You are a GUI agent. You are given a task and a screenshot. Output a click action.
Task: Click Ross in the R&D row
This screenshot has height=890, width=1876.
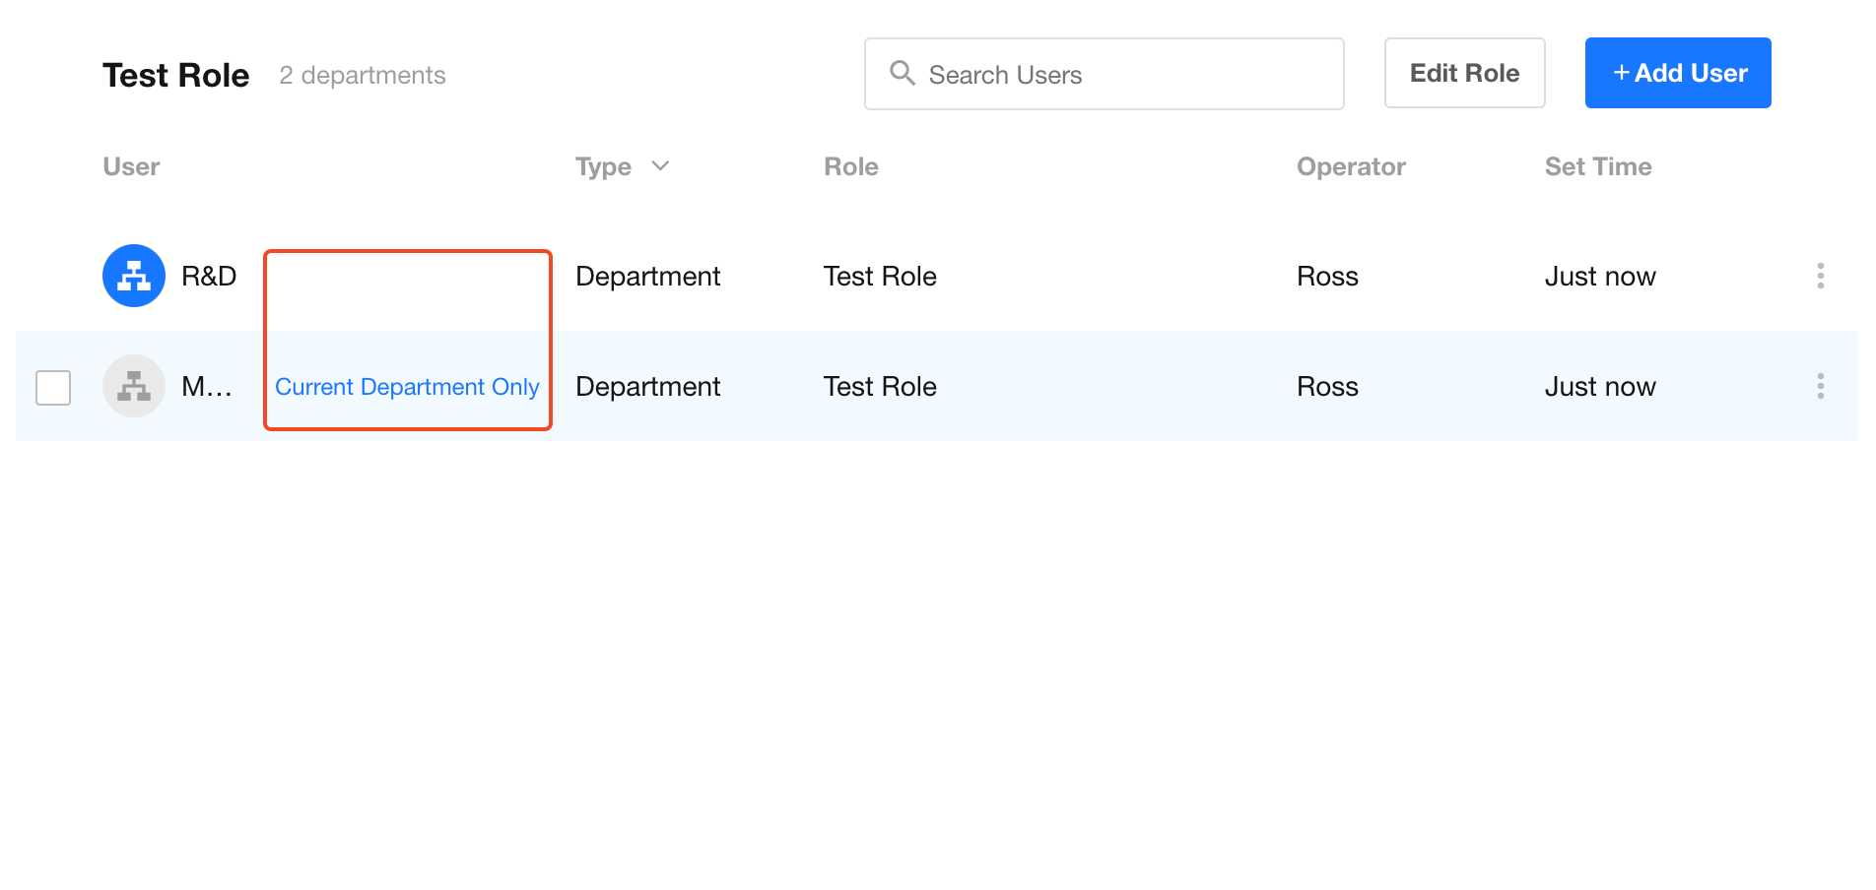[x=1327, y=277]
